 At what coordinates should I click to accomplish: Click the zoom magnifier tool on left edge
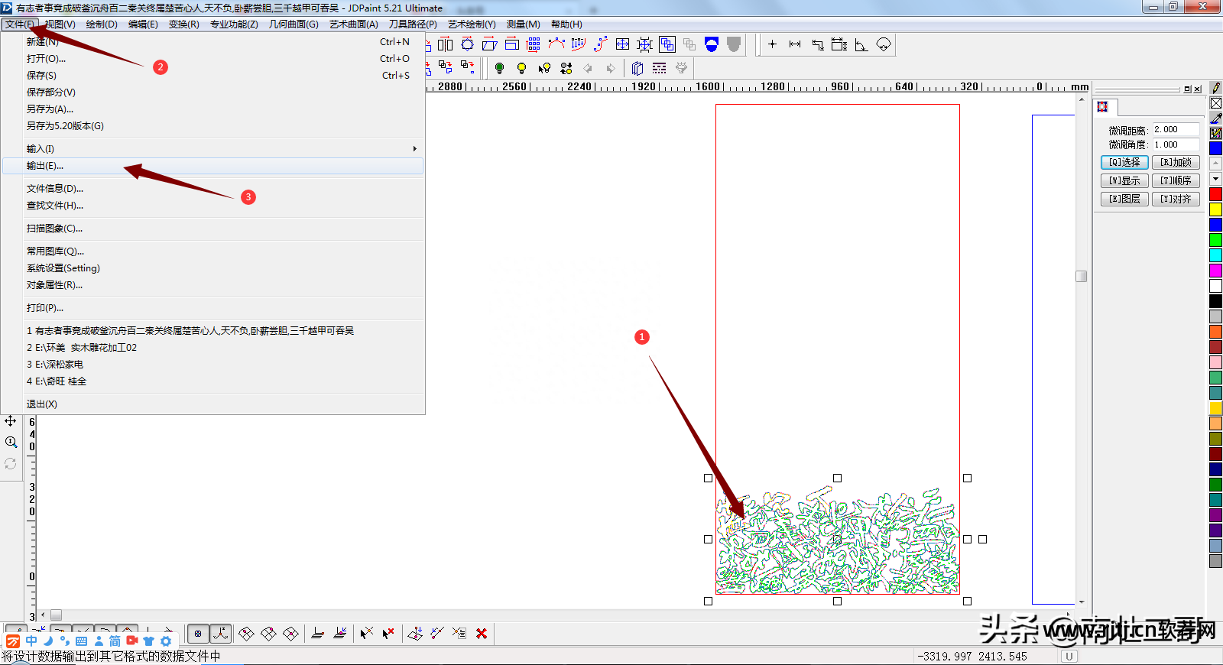click(11, 442)
